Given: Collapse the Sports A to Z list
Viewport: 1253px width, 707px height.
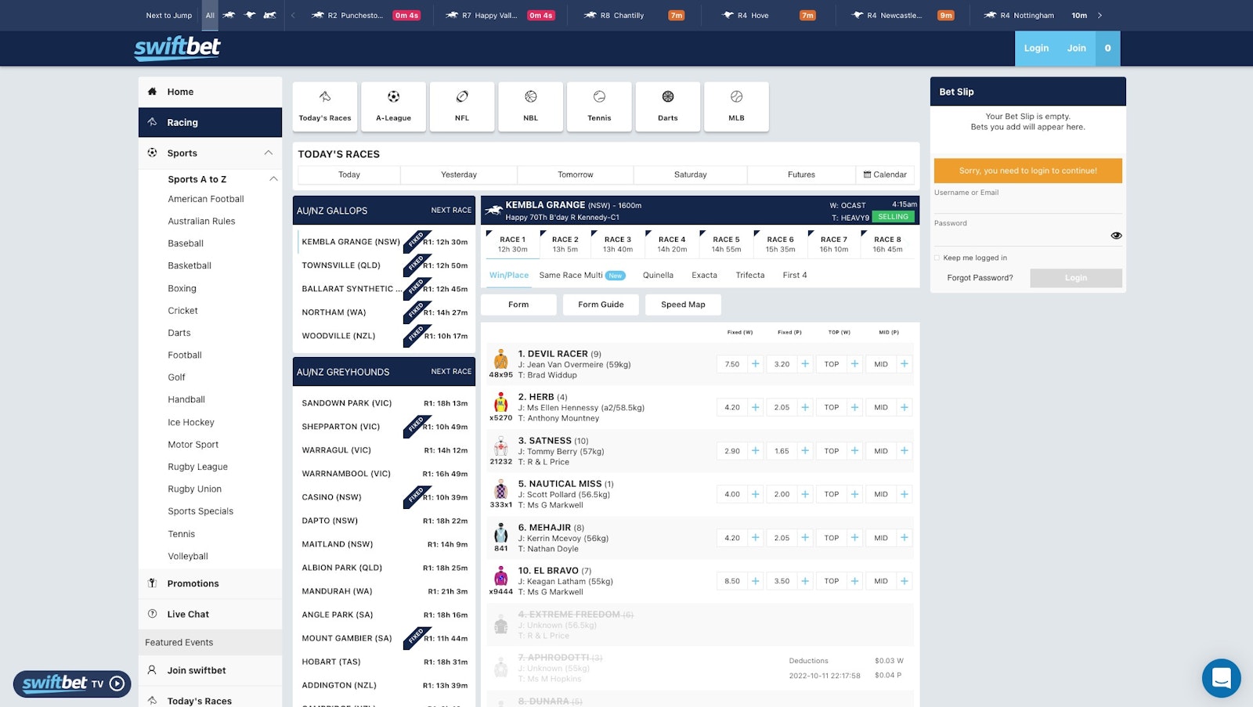Looking at the screenshot, I should [273, 179].
